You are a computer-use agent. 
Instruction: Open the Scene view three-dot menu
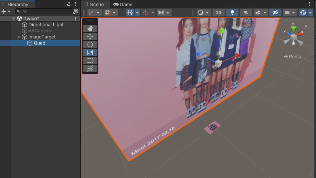pyautogui.click(x=310, y=4)
